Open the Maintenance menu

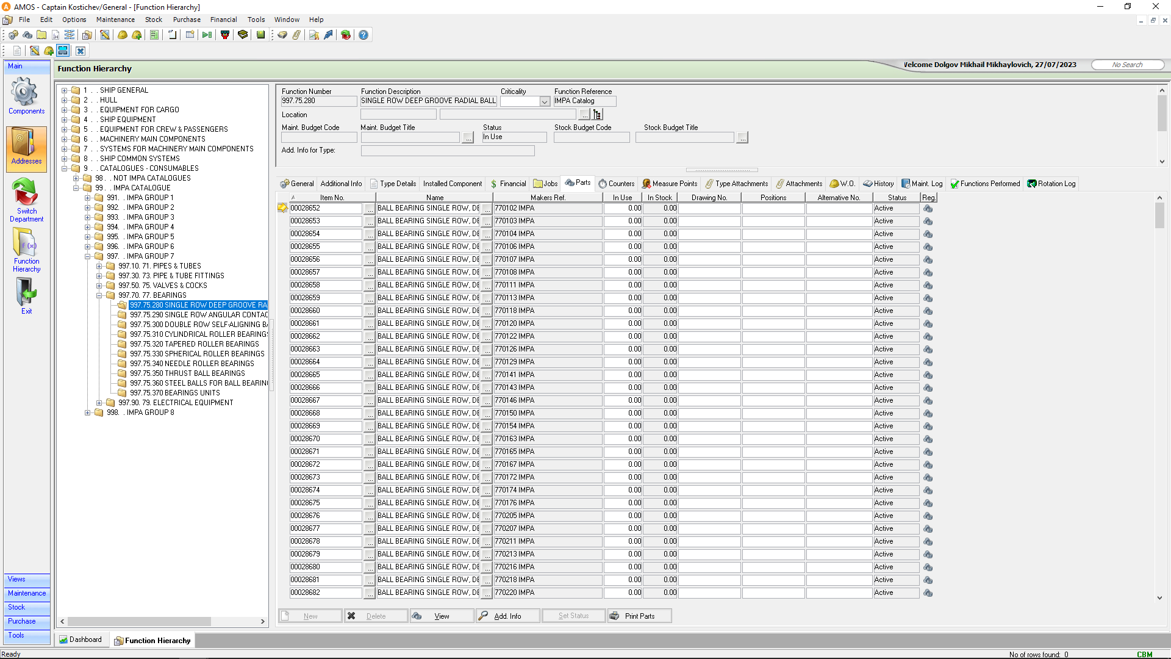point(115,20)
